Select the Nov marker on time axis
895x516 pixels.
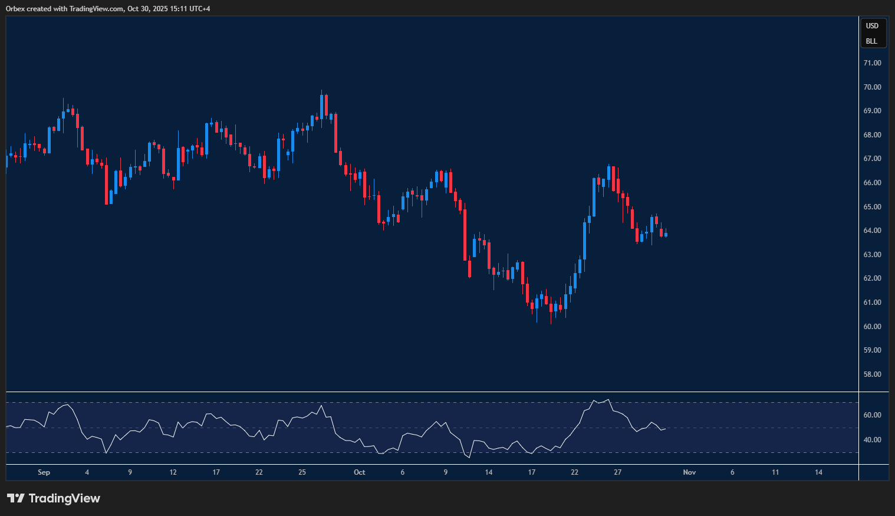(x=689, y=472)
